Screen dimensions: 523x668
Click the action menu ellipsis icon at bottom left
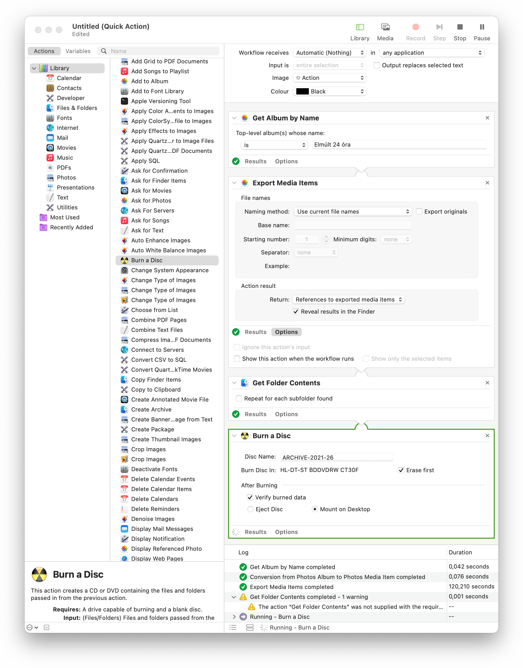[32, 627]
